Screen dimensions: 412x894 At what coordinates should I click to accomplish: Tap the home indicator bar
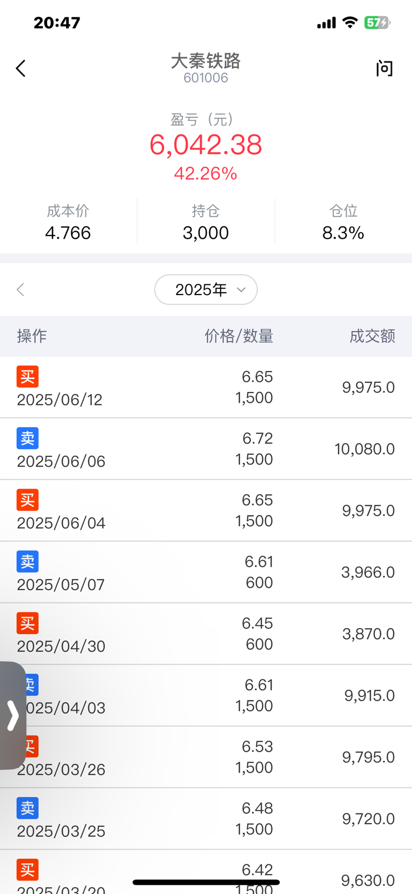point(206,882)
